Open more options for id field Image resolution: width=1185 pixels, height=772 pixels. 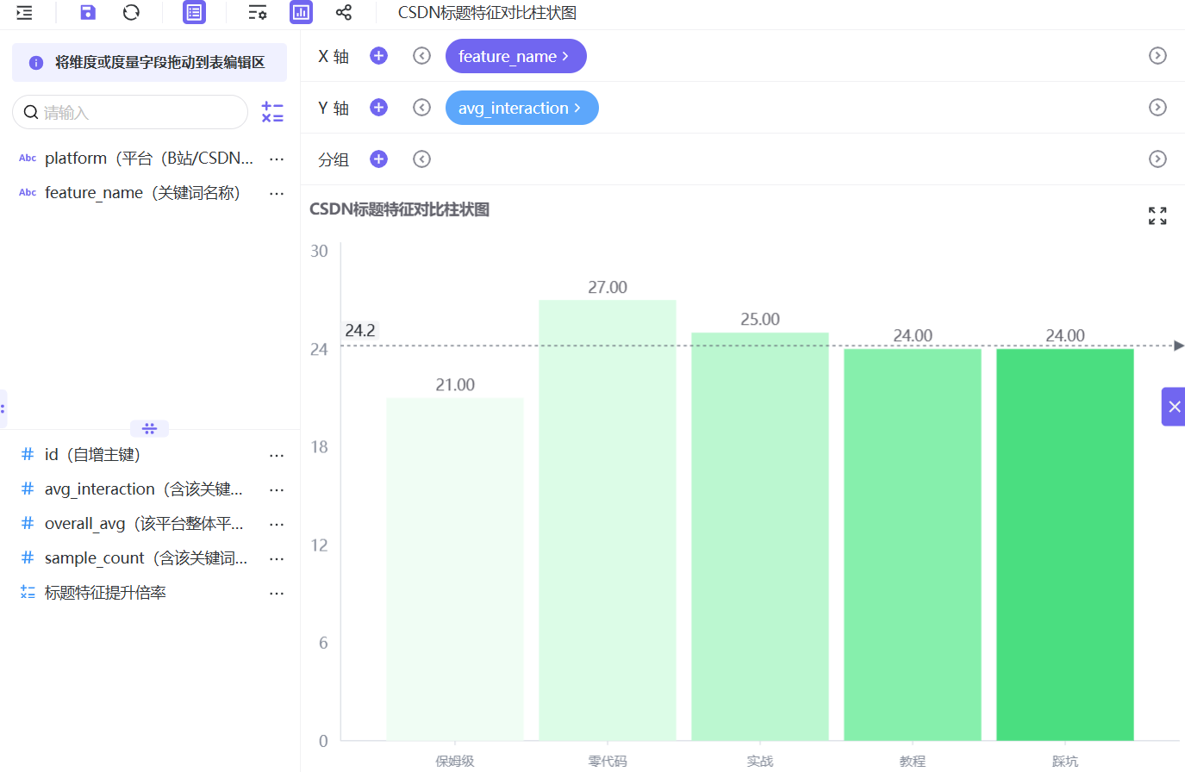tap(277, 455)
